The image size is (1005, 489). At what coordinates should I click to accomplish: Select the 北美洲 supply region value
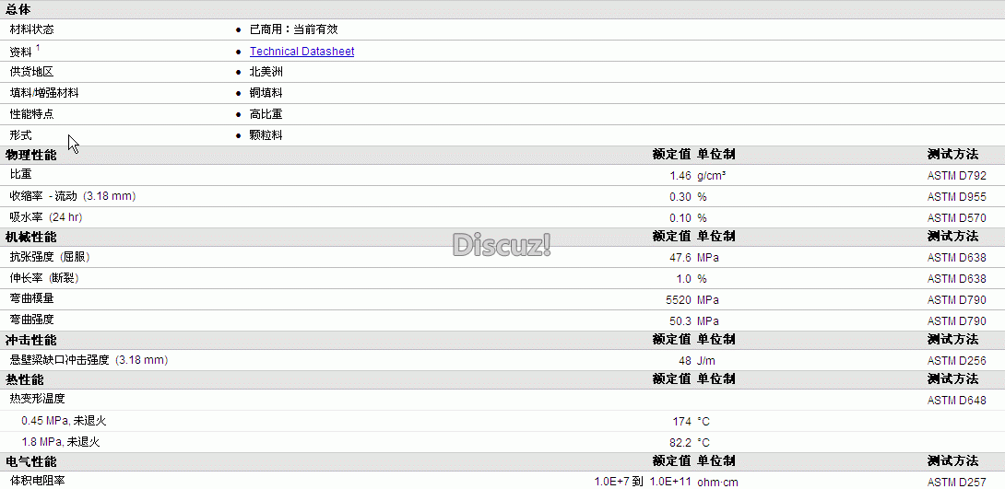click(266, 72)
